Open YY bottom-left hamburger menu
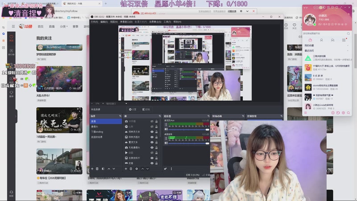 [306, 113]
